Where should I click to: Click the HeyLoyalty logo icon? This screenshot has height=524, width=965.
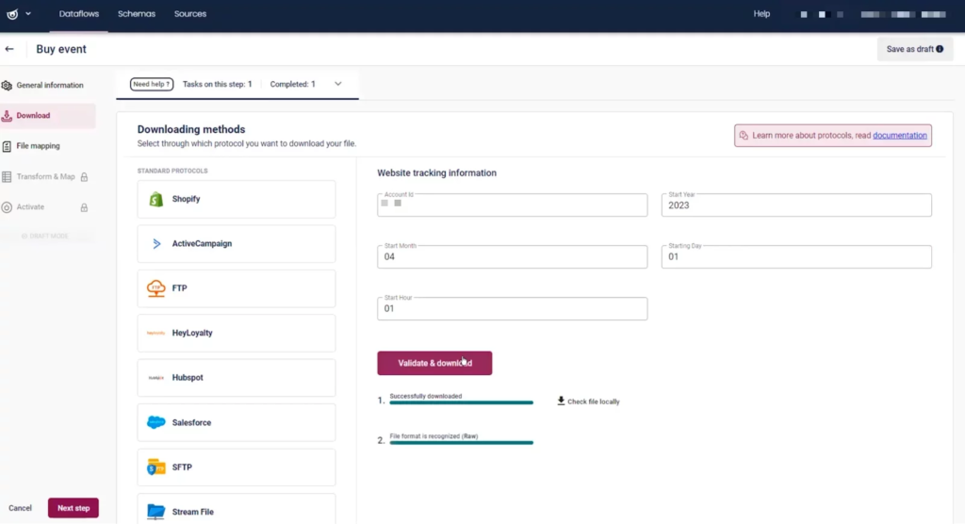[x=156, y=333]
